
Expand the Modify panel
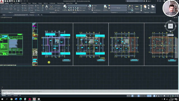pos(32,12)
